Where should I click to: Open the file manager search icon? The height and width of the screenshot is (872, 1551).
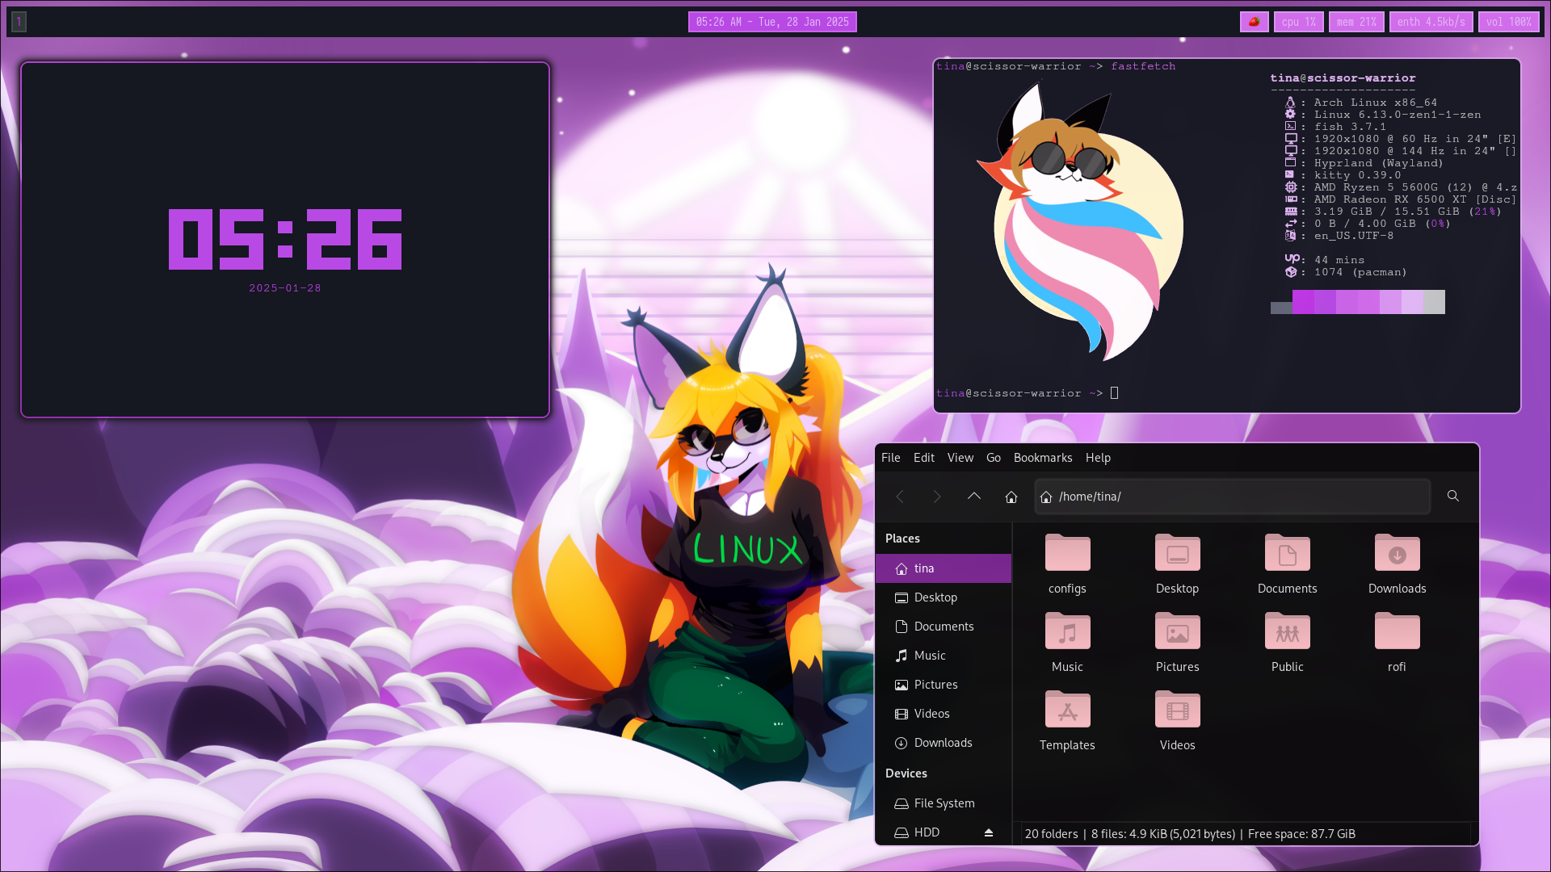tap(1453, 496)
